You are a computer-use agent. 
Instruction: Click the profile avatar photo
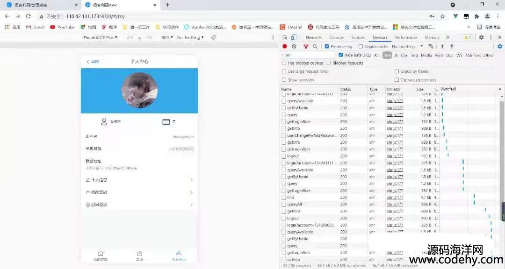(139, 90)
